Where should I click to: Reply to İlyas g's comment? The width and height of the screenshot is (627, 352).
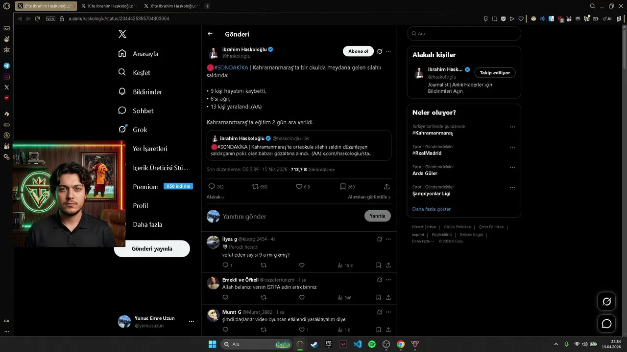click(225, 265)
